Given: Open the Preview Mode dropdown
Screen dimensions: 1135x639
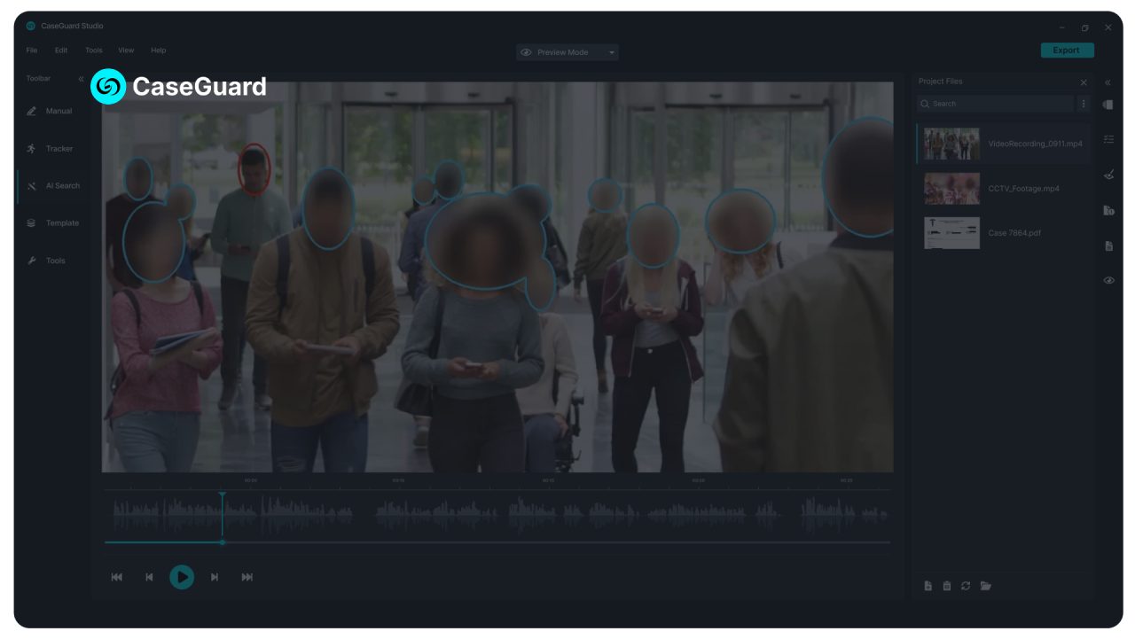Looking at the screenshot, I should coord(611,52).
